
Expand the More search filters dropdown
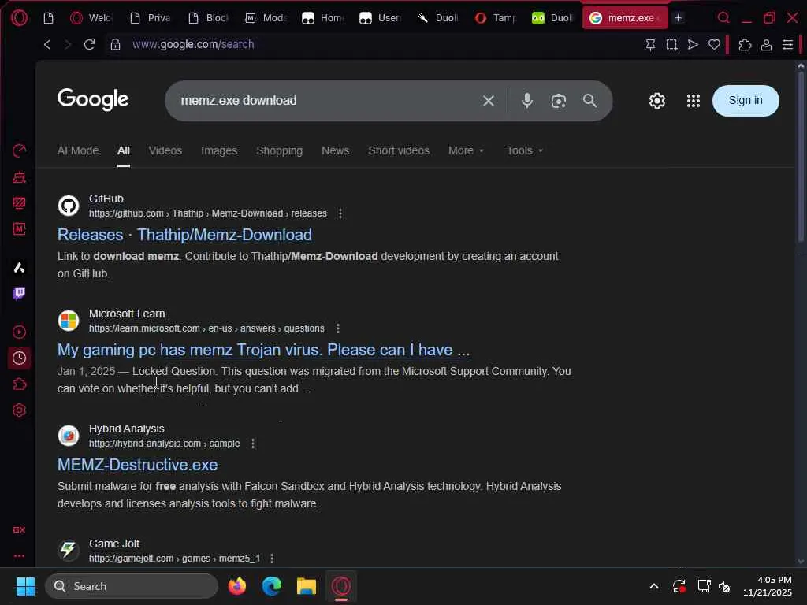click(467, 150)
